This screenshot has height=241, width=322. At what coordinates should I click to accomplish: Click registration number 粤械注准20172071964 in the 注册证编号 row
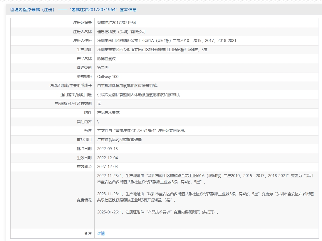pyautogui.click(x=116, y=23)
